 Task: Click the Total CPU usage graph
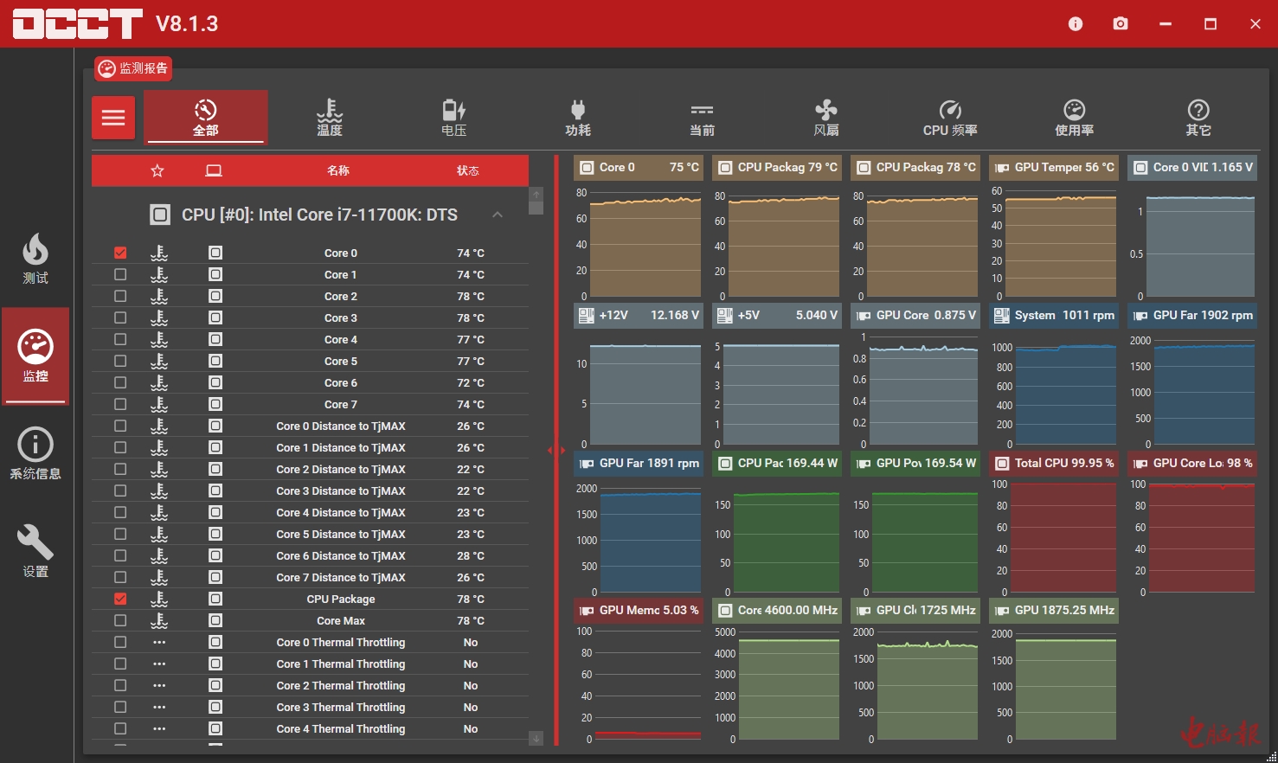coord(1063,537)
